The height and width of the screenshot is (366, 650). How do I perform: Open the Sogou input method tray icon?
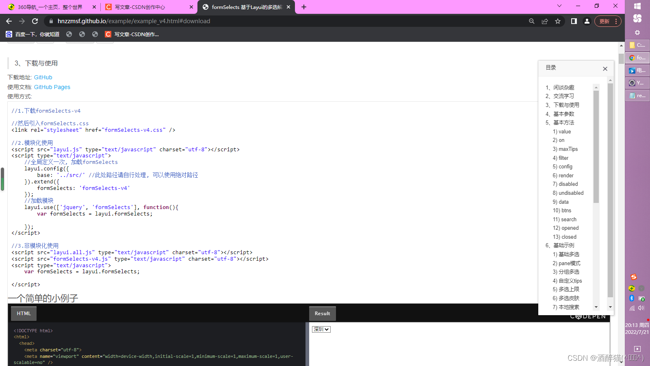(633, 277)
